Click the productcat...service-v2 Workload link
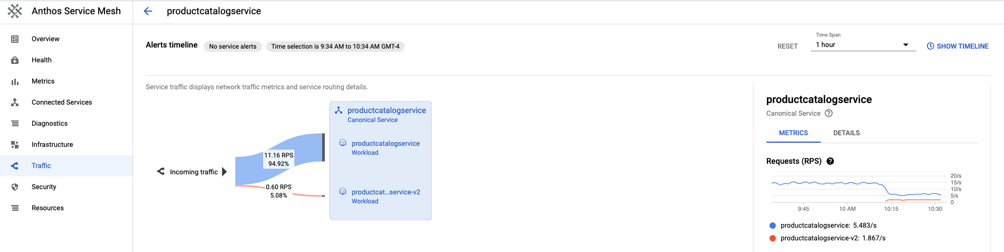 point(386,192)
